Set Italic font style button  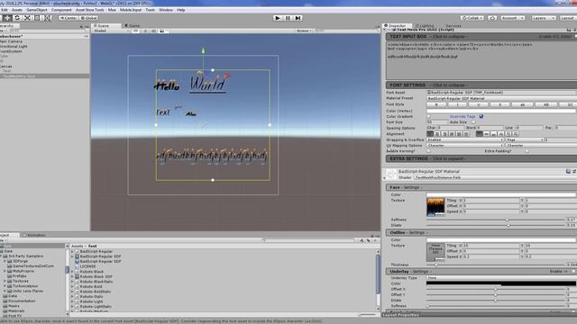457,104
